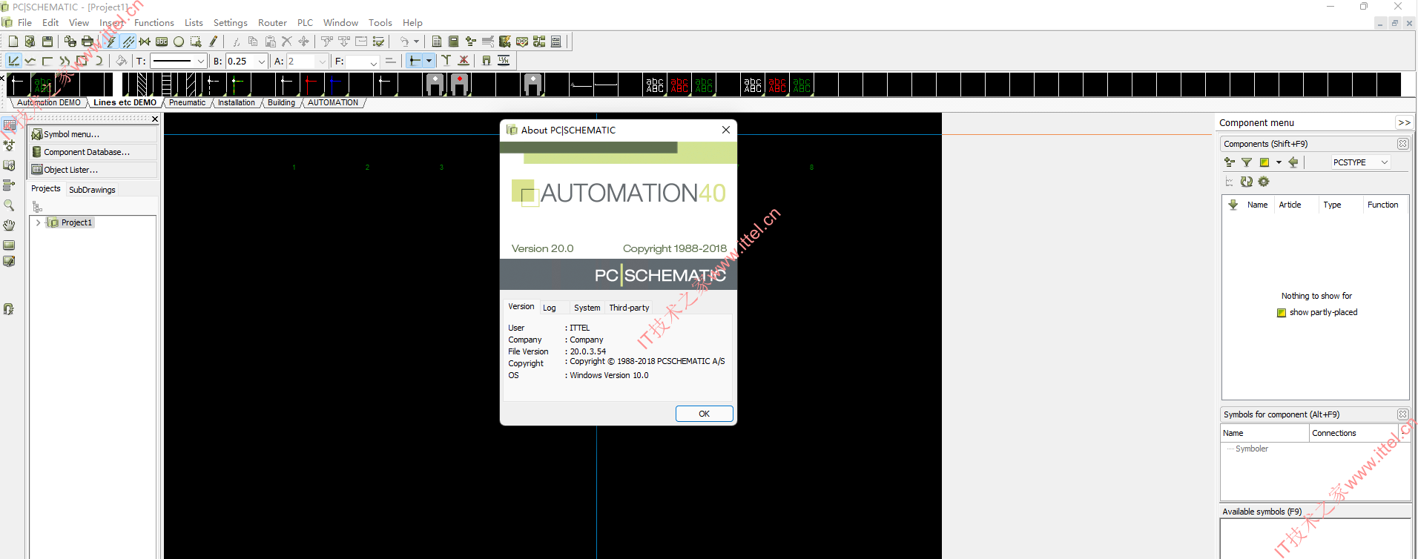1418x559 pixels.
Task: Toggle the grid icon in left sidebar
Action: (9, 125)
